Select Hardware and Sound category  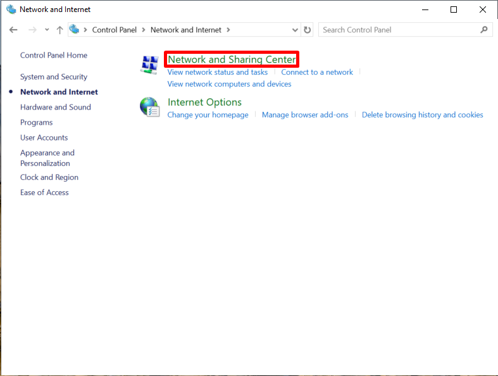(x=56, y=107)
